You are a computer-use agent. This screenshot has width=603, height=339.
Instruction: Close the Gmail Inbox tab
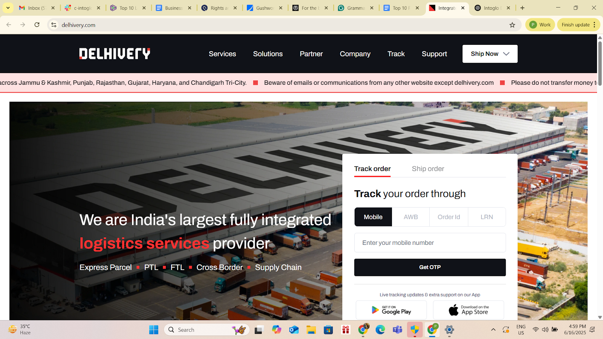(53, 8)
